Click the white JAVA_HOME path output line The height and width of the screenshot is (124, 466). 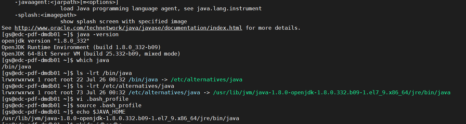[120, 118]
